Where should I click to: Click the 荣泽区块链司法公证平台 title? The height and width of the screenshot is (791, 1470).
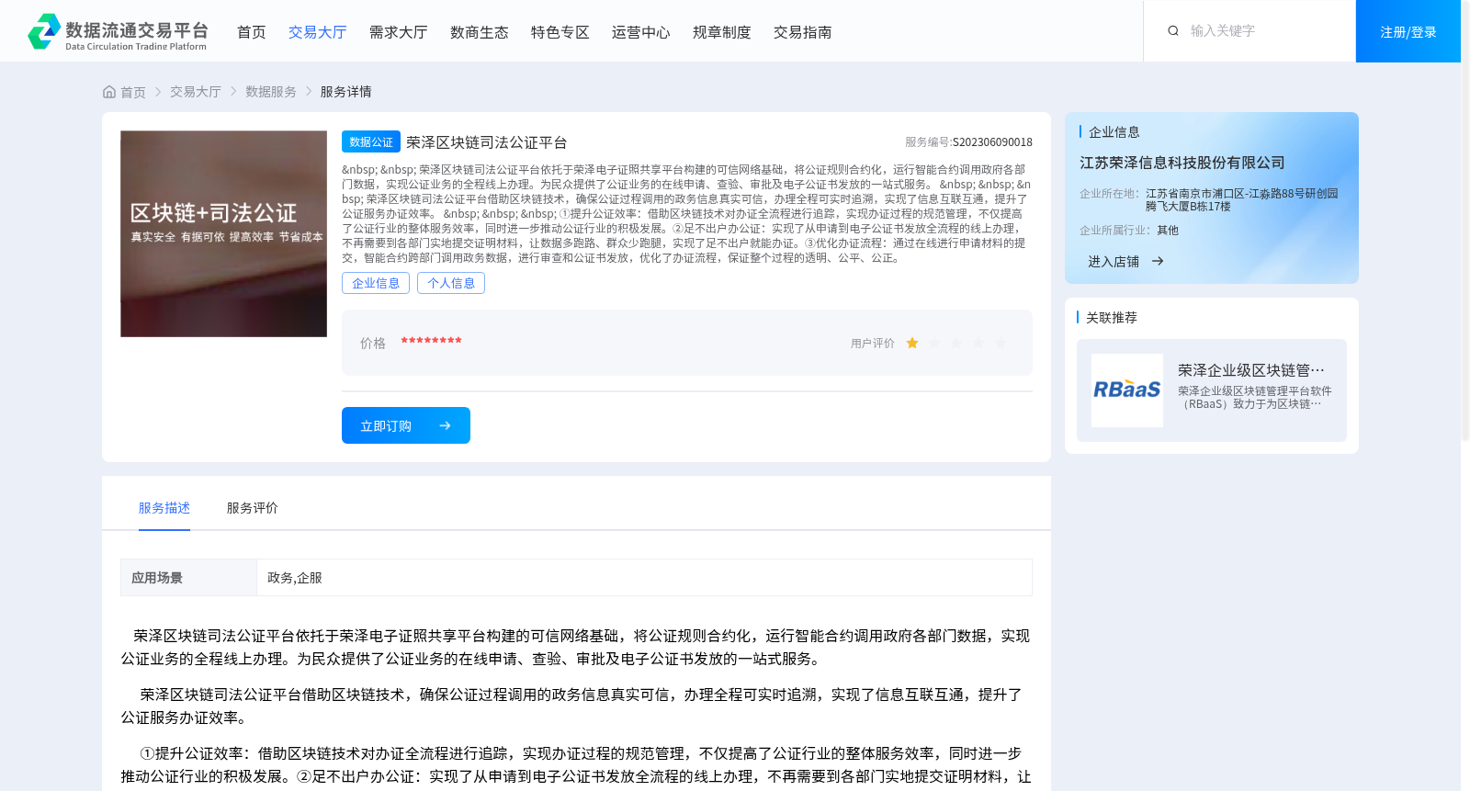tap(487, 142)
